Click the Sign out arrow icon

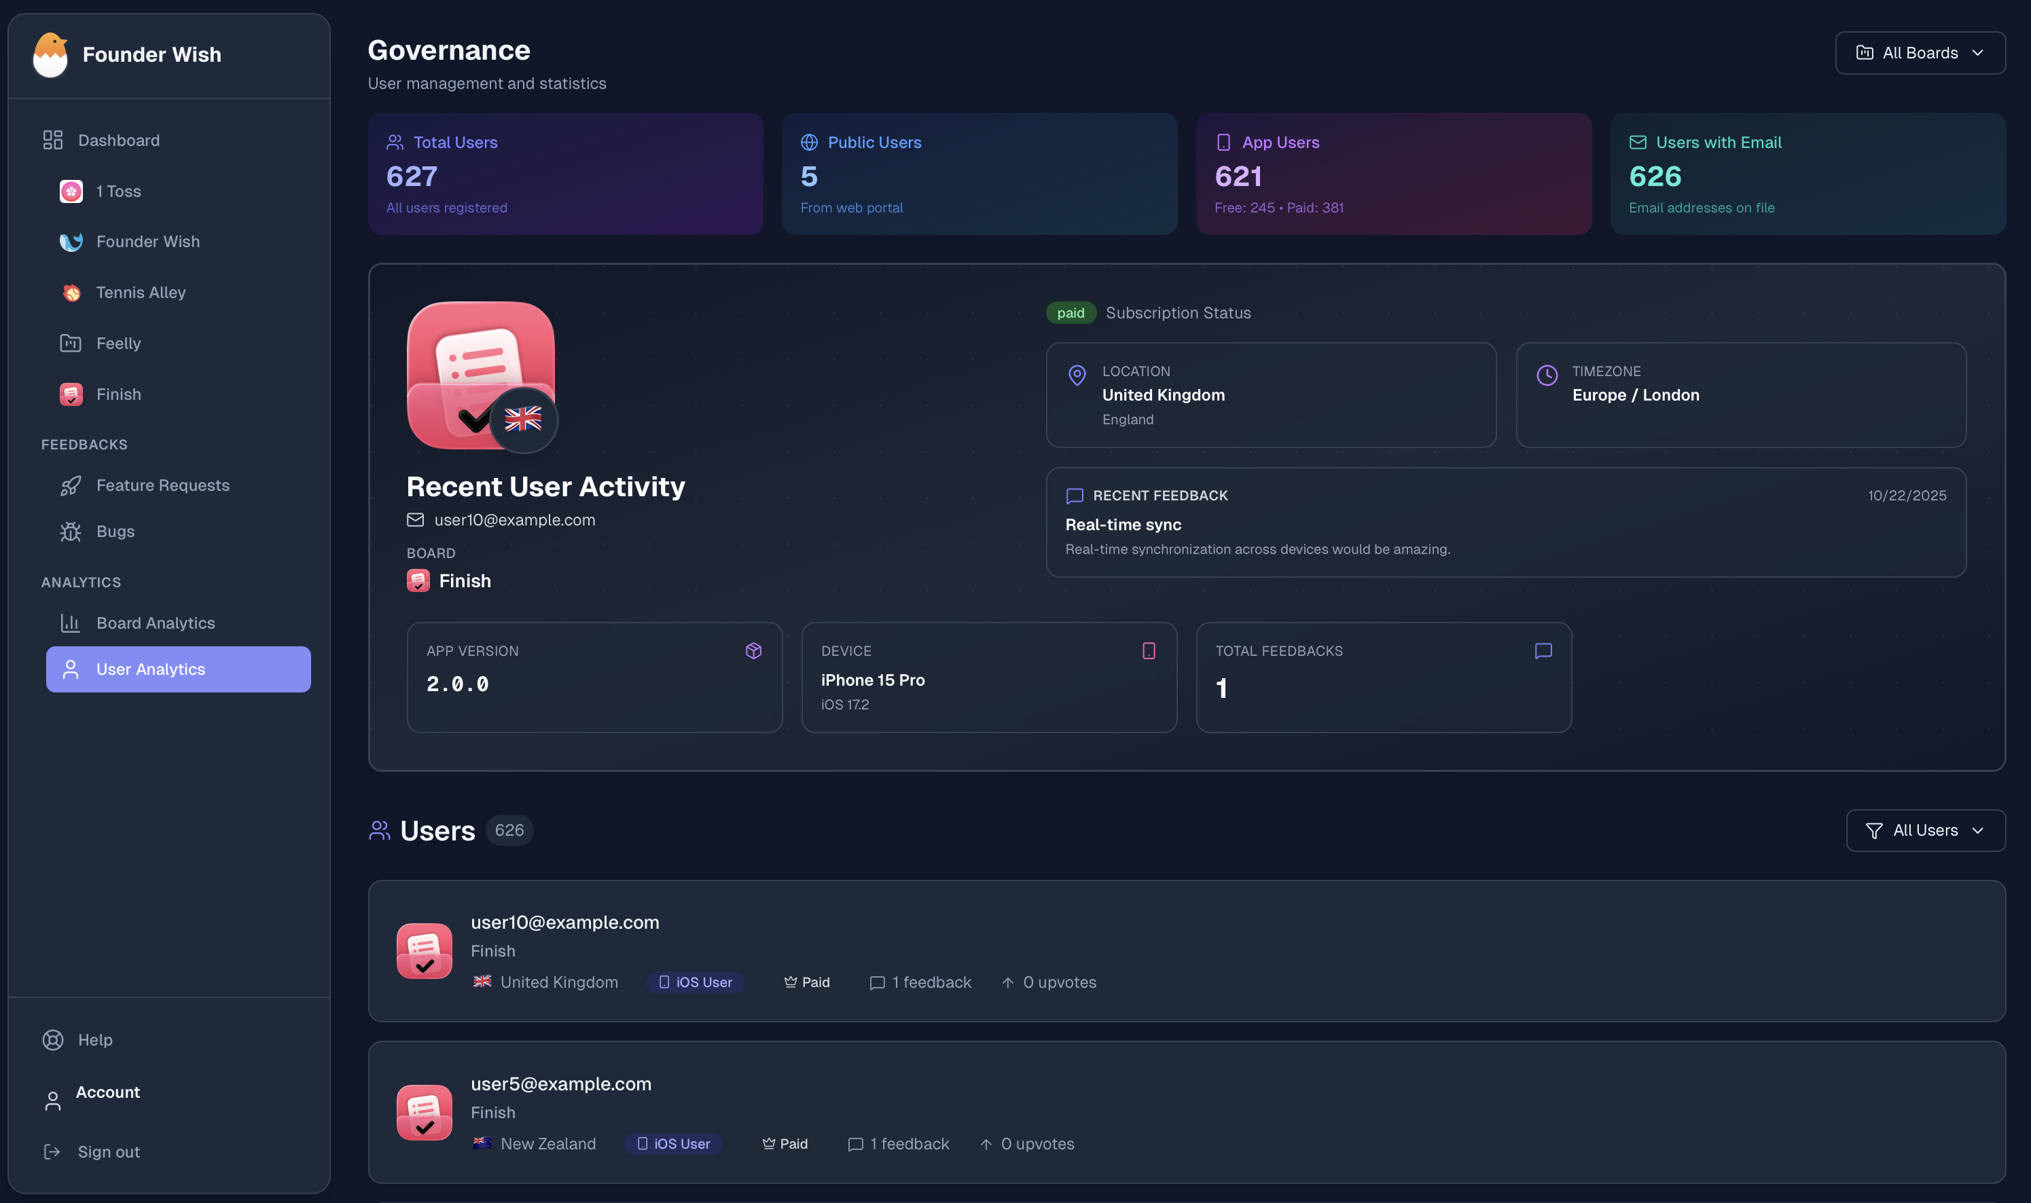[53, 1152]
